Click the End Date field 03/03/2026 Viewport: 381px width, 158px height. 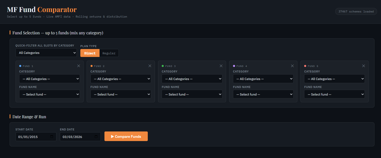pyautogui.click(x=80, y=137)
